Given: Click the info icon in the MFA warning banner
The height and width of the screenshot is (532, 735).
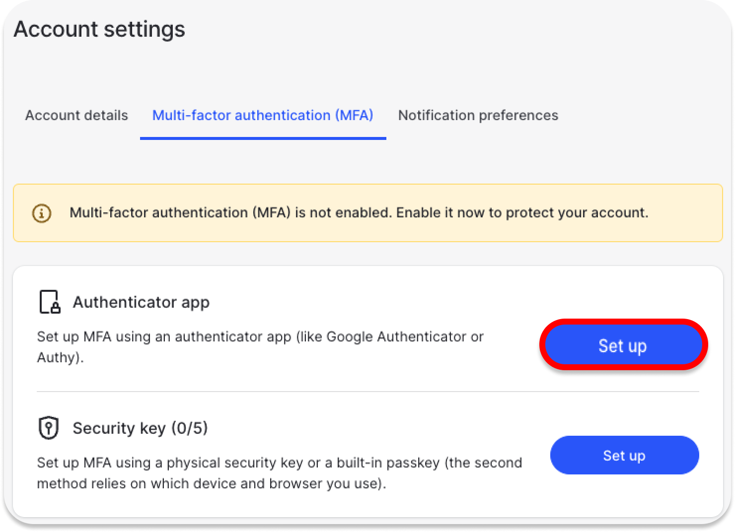Looking at the screenshot, I should pos(42,213).
